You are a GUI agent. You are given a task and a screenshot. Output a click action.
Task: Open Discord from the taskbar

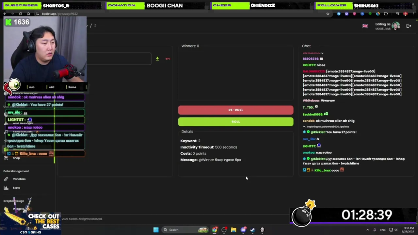pyautogui.click(x=243, y=230)
